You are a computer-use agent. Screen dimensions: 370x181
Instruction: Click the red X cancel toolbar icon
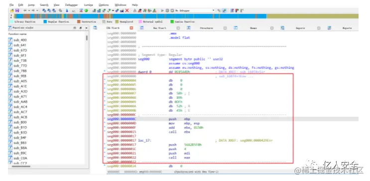click(x=127, y=10)
